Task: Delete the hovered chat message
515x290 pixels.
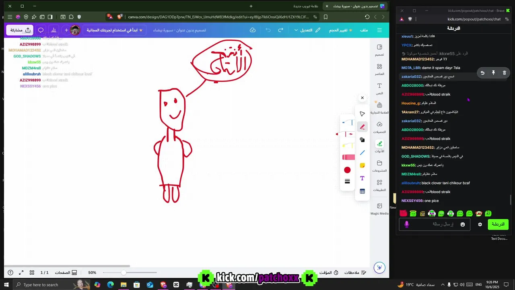Action: pos(504,73)
